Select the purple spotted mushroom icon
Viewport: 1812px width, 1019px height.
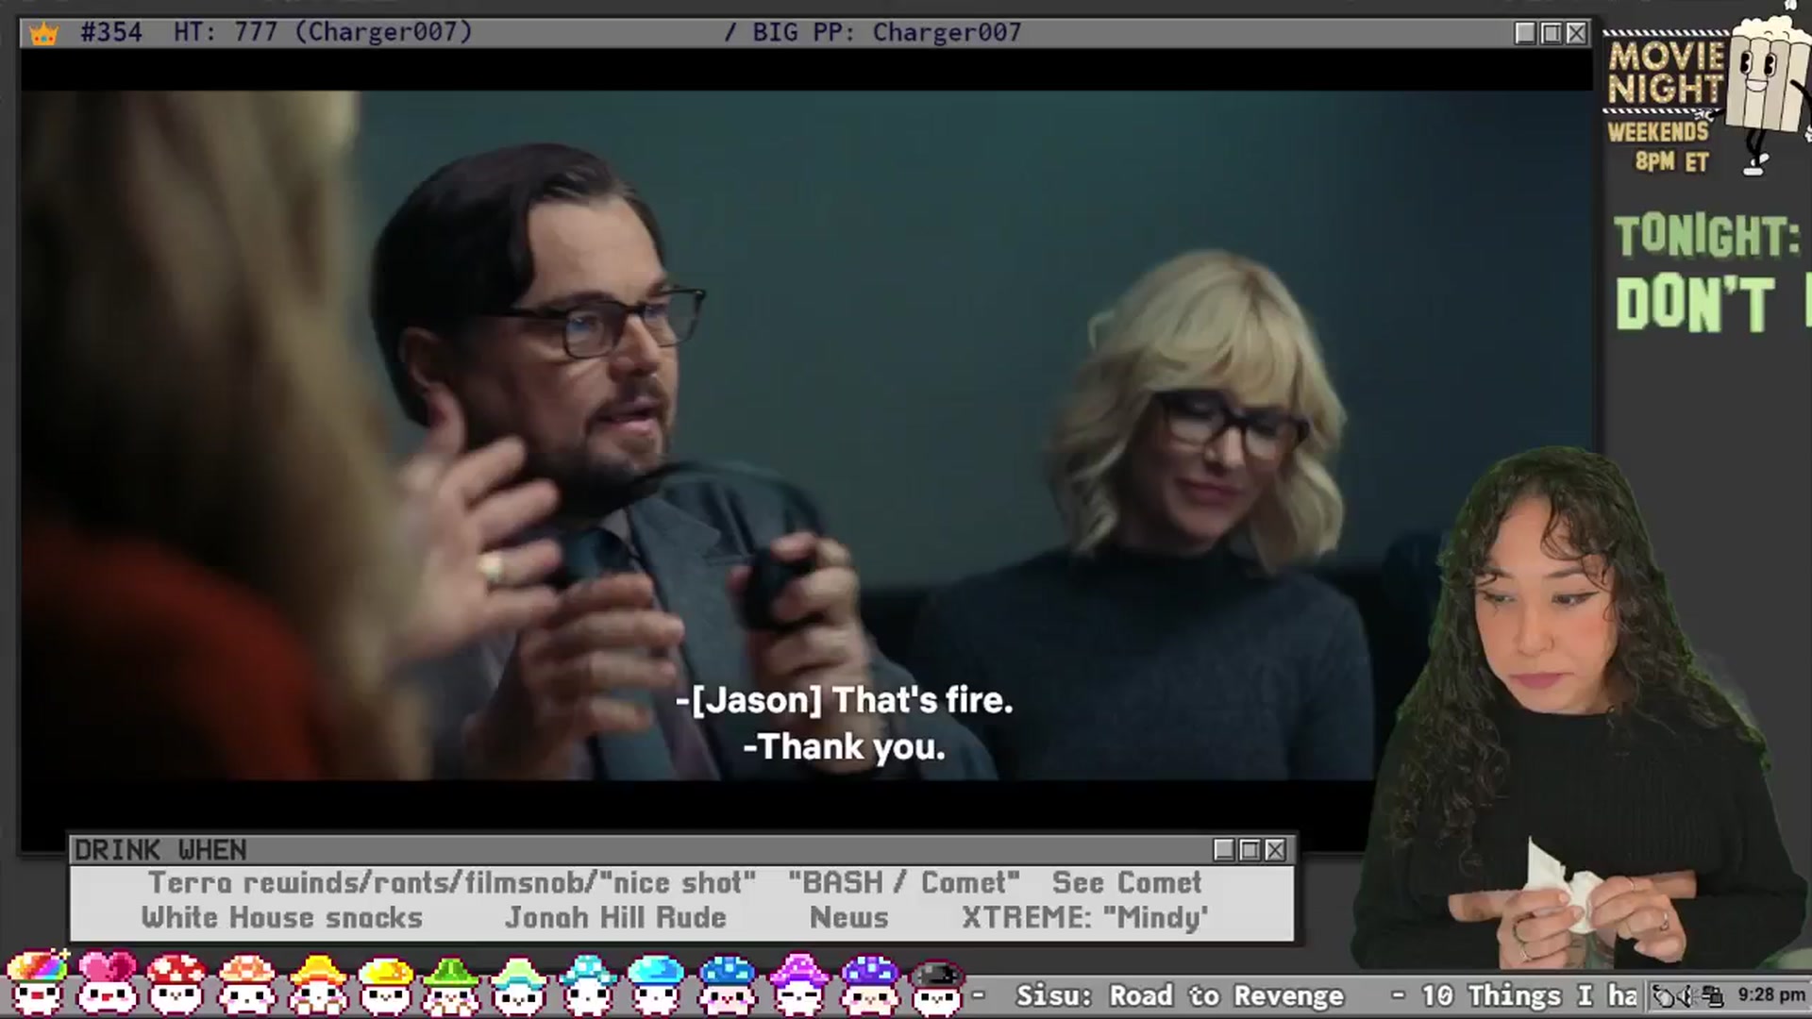[869, 983]
